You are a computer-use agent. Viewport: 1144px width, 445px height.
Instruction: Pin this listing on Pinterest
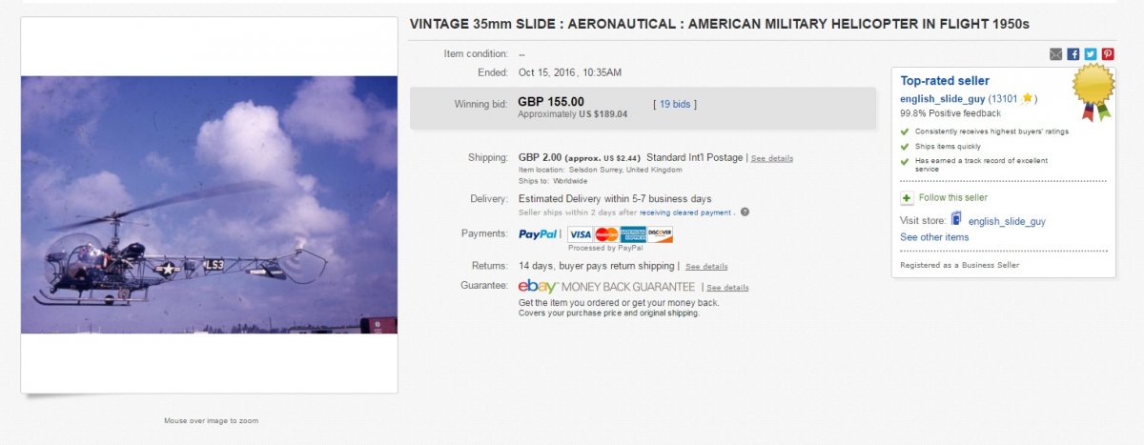pyautogui.click(x=1108, y=54)
